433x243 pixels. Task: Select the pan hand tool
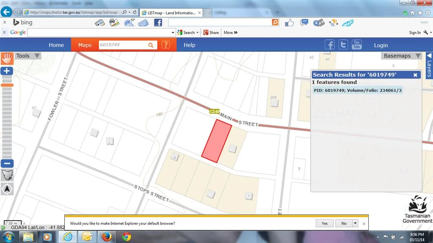[x=7, y=58]
